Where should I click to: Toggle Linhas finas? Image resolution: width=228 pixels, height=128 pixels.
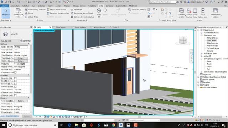coord(31,17)
